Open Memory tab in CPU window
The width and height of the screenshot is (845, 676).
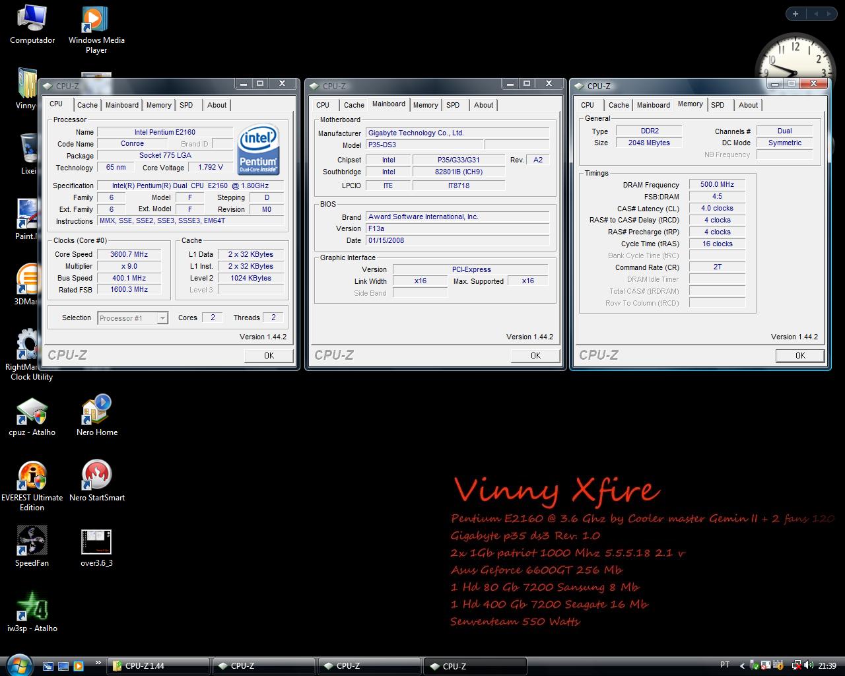click(159, 105)
